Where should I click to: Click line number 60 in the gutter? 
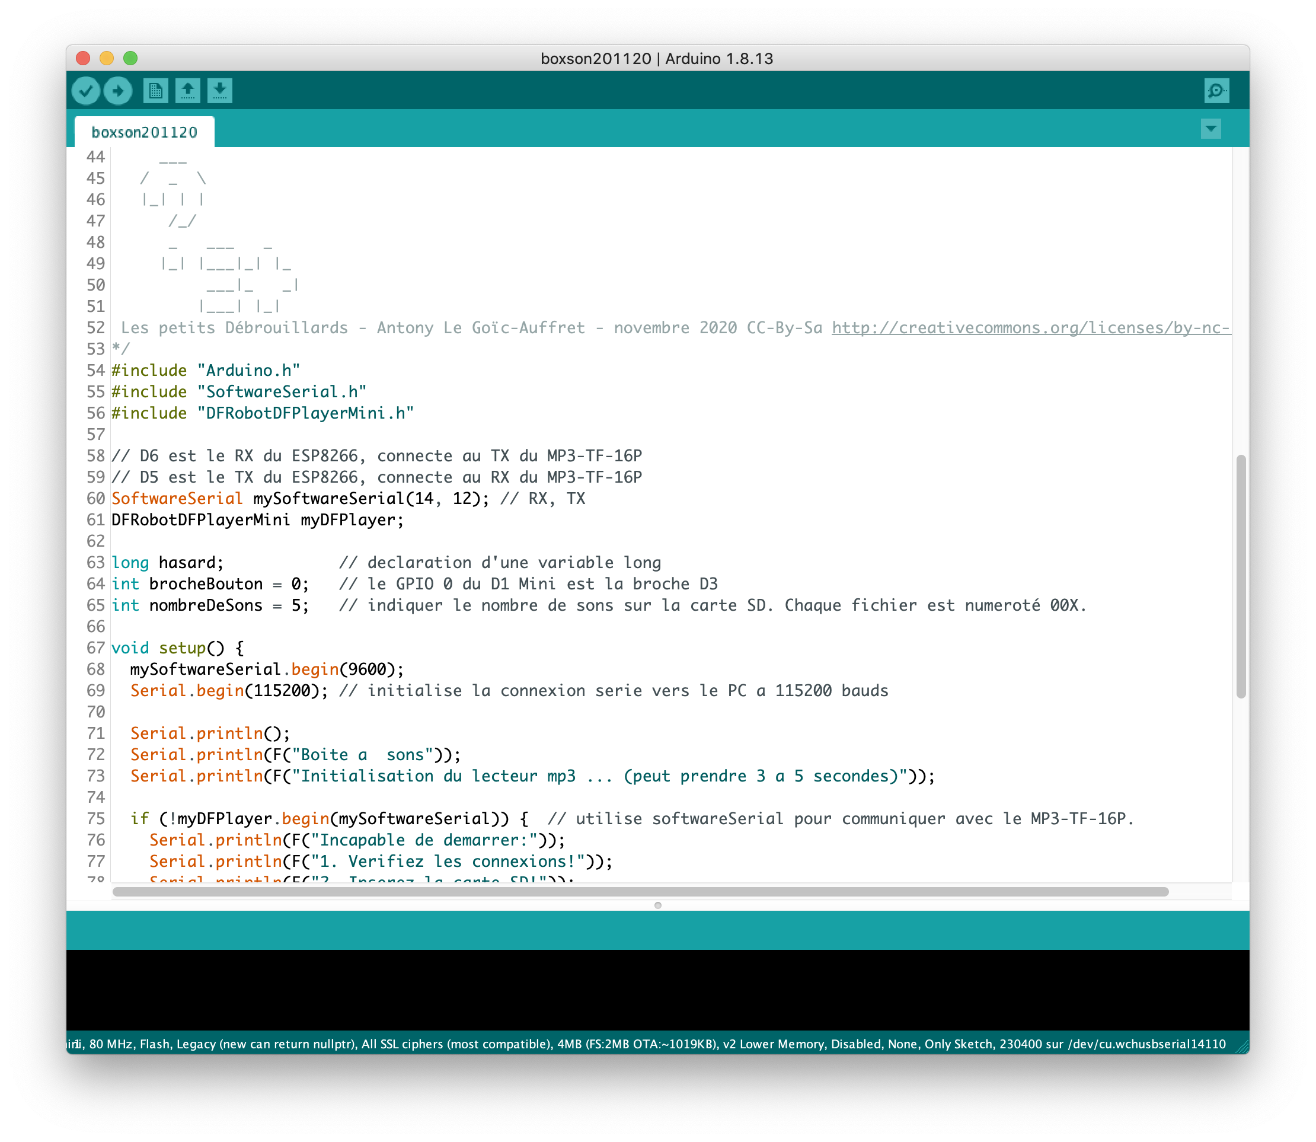[x=95, y=499]
